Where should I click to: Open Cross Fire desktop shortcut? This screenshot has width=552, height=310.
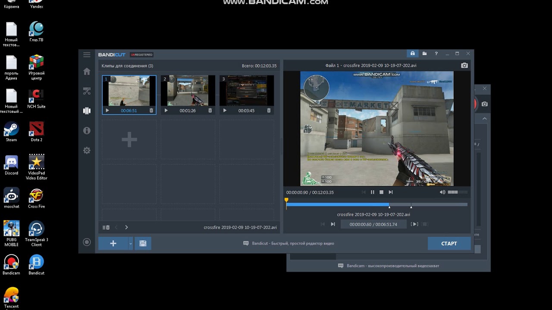click(x=37, y=198)
